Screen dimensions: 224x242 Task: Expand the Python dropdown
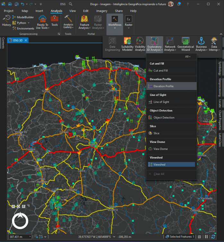coord(29,23)
